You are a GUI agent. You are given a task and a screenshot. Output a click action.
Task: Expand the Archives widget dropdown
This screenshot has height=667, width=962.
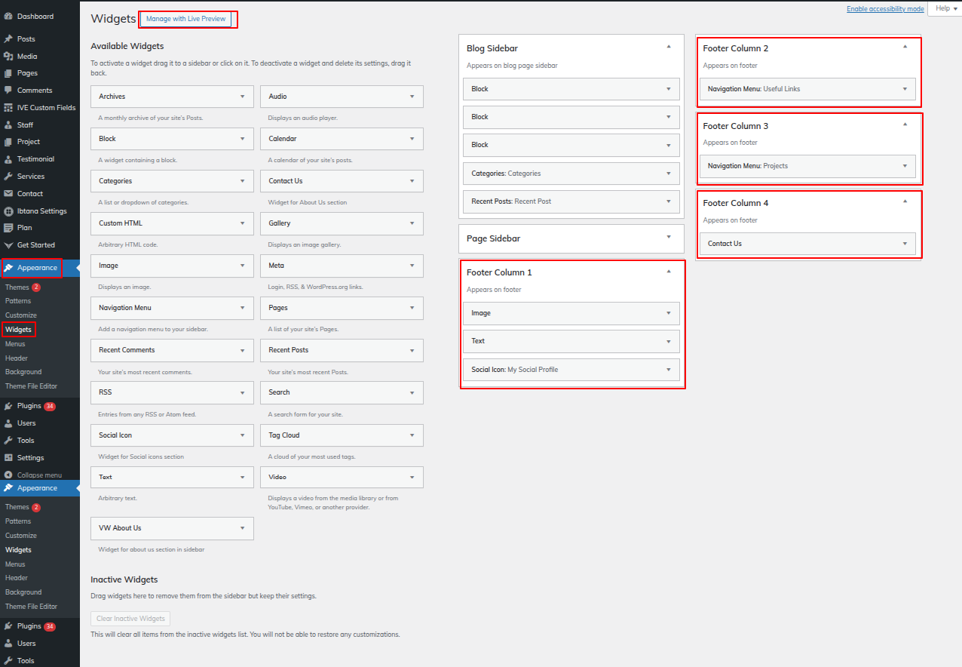pyautogui.click(x=242, y=97)
